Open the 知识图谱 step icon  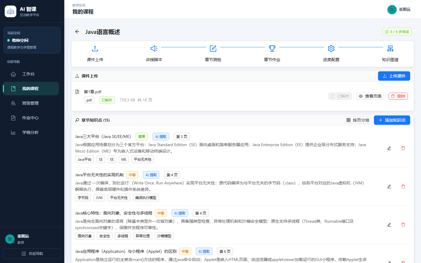(390, 48)
